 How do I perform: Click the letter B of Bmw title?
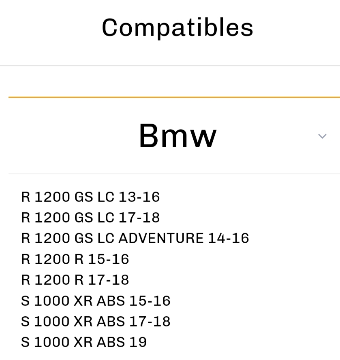pyautogui.click(x=149, y=136)
